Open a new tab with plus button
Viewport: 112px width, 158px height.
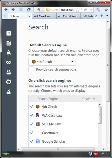pyautogui.click(x=102, y=16)
